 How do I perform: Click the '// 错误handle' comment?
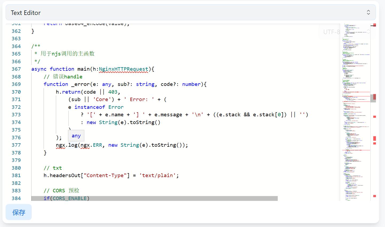(x=63, y=77)
